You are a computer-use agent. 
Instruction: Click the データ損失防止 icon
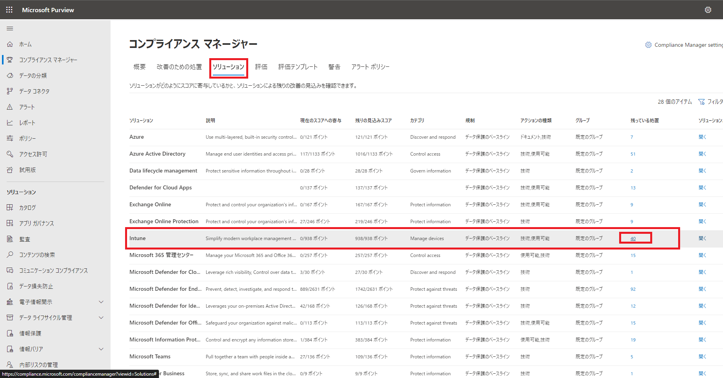click(x=10, y=286)
